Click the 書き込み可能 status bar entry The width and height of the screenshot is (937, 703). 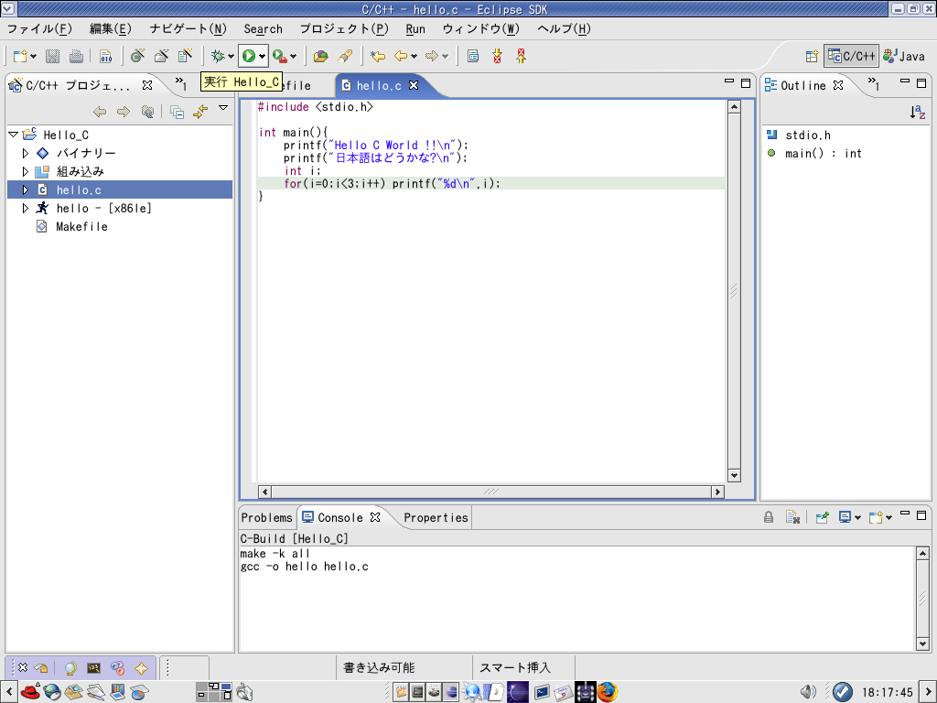click(379, 667)
